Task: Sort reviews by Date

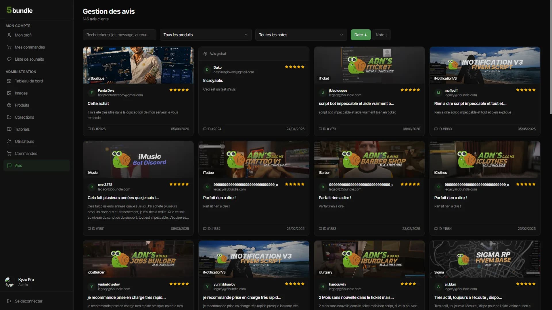Action: pos(361,35)
